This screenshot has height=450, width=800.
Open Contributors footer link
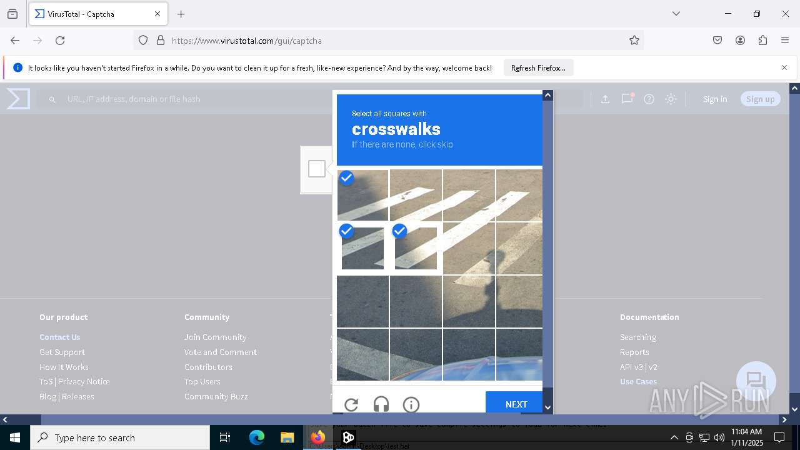pyautogui.click(x=208, y=367)
